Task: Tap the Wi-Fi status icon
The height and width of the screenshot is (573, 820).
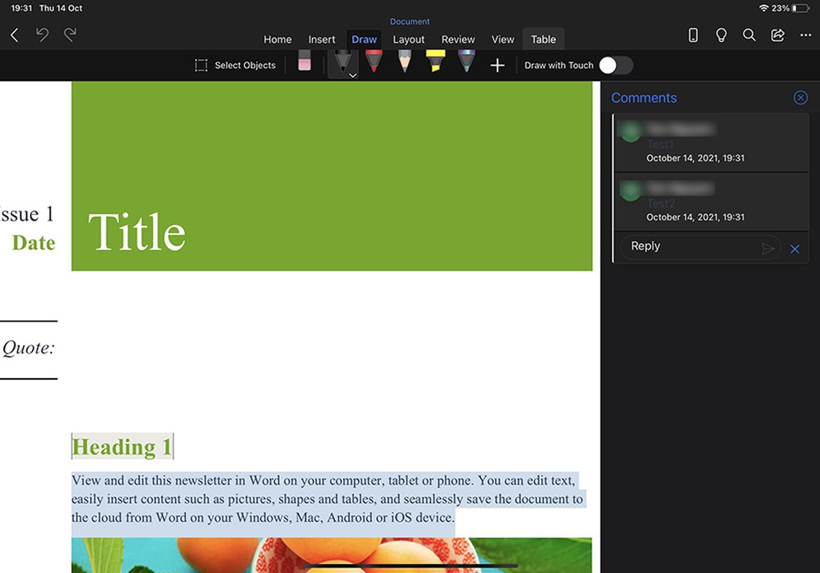Action: click(764, 8)
